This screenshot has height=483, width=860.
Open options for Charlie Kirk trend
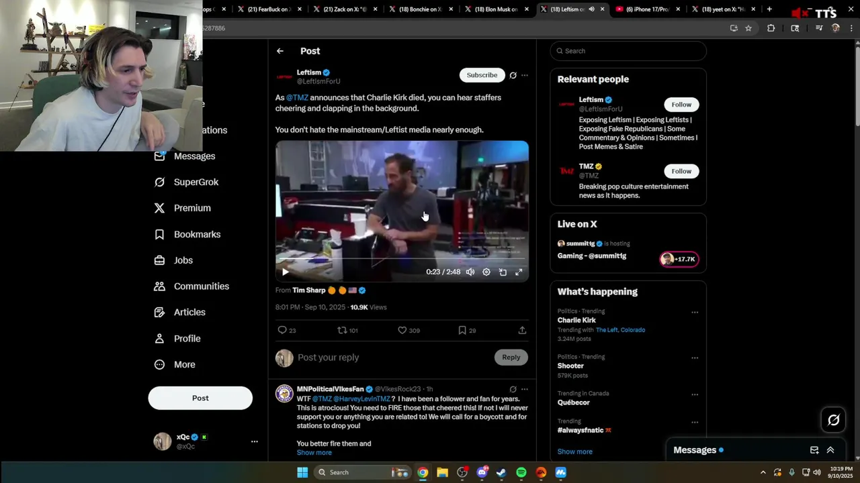pyautogui.click(x=695, y=312)
